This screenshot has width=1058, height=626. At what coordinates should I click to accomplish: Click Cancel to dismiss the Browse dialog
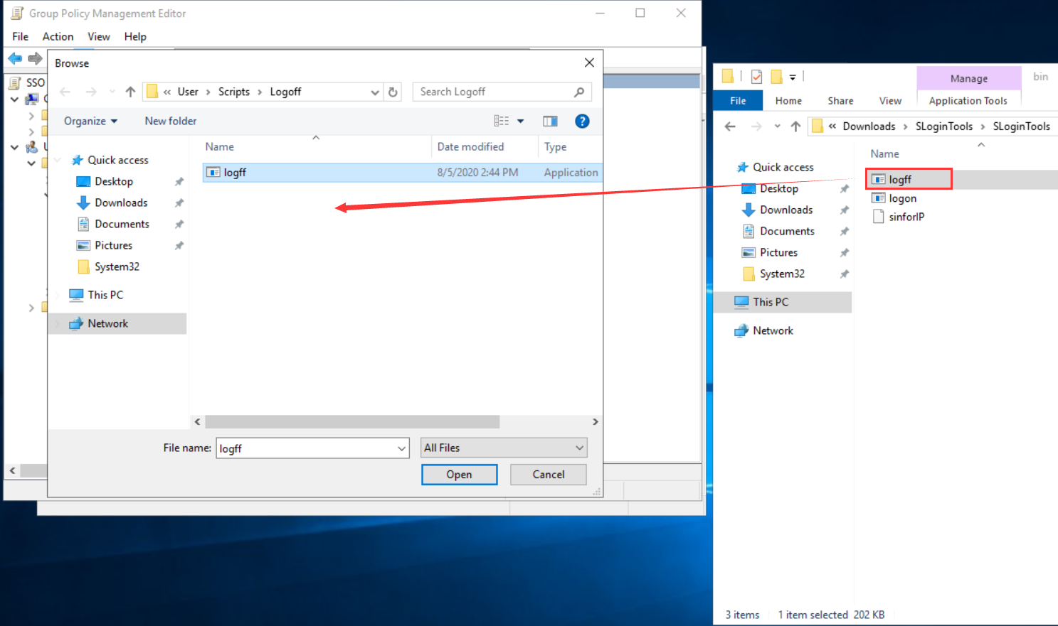(548, 475)
